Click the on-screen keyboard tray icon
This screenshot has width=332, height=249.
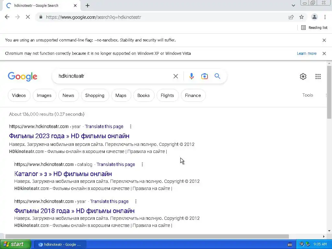(x=290, y=244)
